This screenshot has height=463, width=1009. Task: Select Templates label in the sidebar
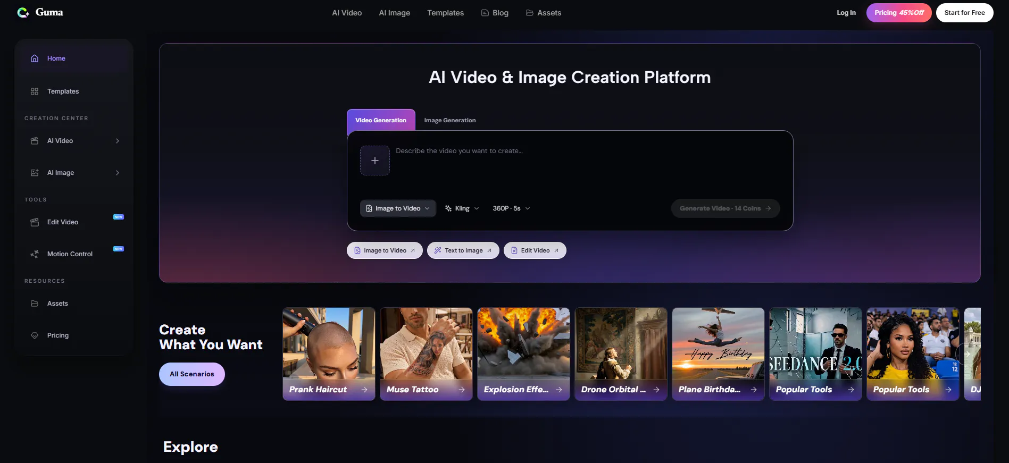click(x=63, y=91)
